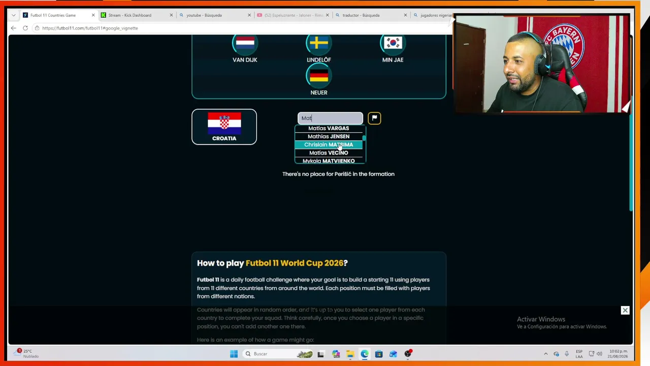Click the site info icon in the address bar

37,28
